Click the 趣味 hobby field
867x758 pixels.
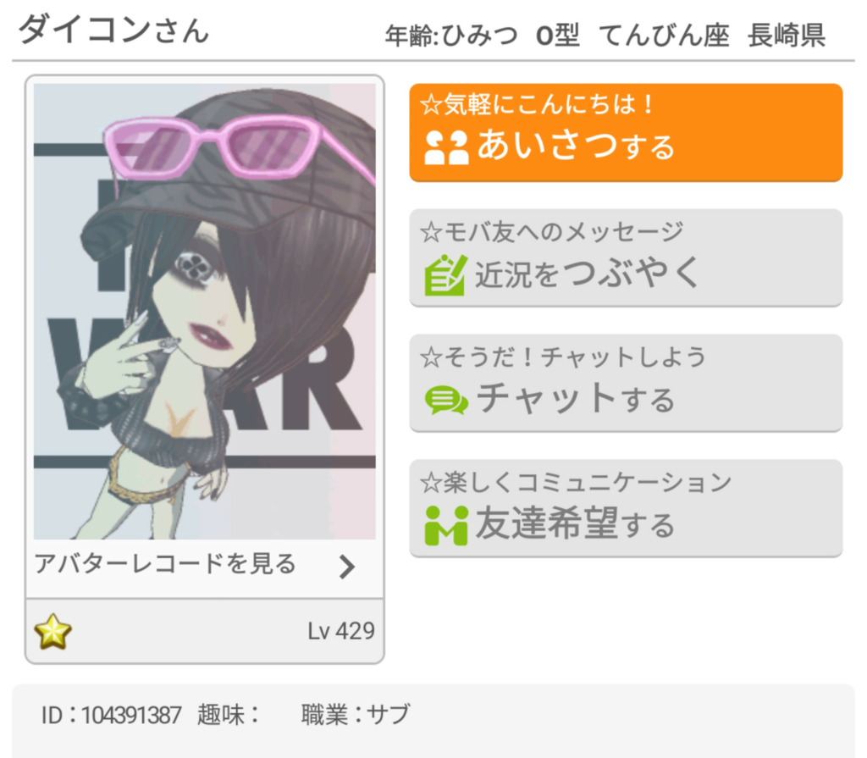(x=229, y=714)
